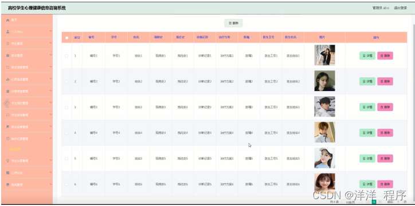
Task: Click the 系统管理 sidebar icon
Action: (x=7, y=185)
